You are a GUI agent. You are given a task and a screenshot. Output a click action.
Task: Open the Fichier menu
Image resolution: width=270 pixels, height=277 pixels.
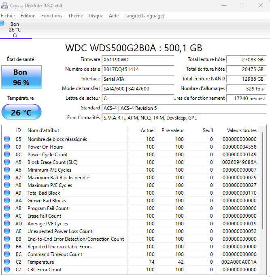(x=8, y=16)
